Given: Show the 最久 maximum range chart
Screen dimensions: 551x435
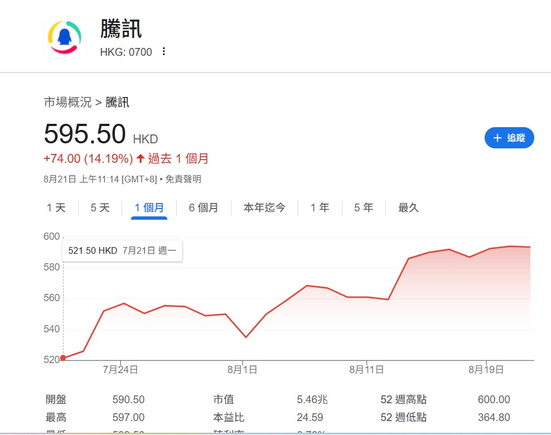Looking at the screenshot, I should [x=408, y=208].
